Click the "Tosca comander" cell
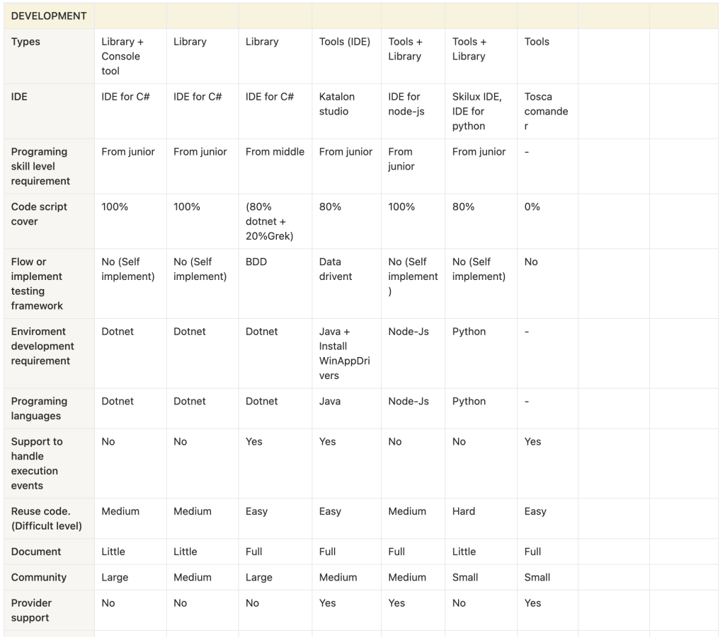 point(546,111)
